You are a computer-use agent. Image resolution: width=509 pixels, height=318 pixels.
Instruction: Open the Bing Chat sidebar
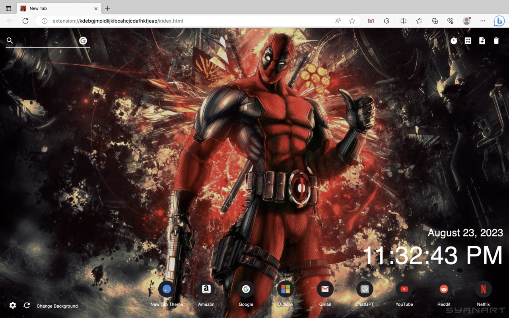pyautogui.click(x=499, y=21)
